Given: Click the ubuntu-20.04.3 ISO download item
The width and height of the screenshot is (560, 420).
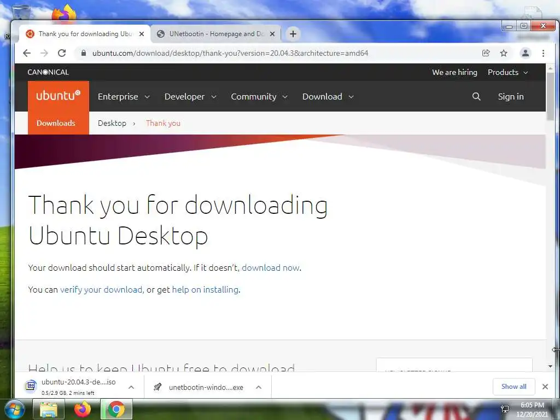Looking at the screenshot, I should point(79,387).
